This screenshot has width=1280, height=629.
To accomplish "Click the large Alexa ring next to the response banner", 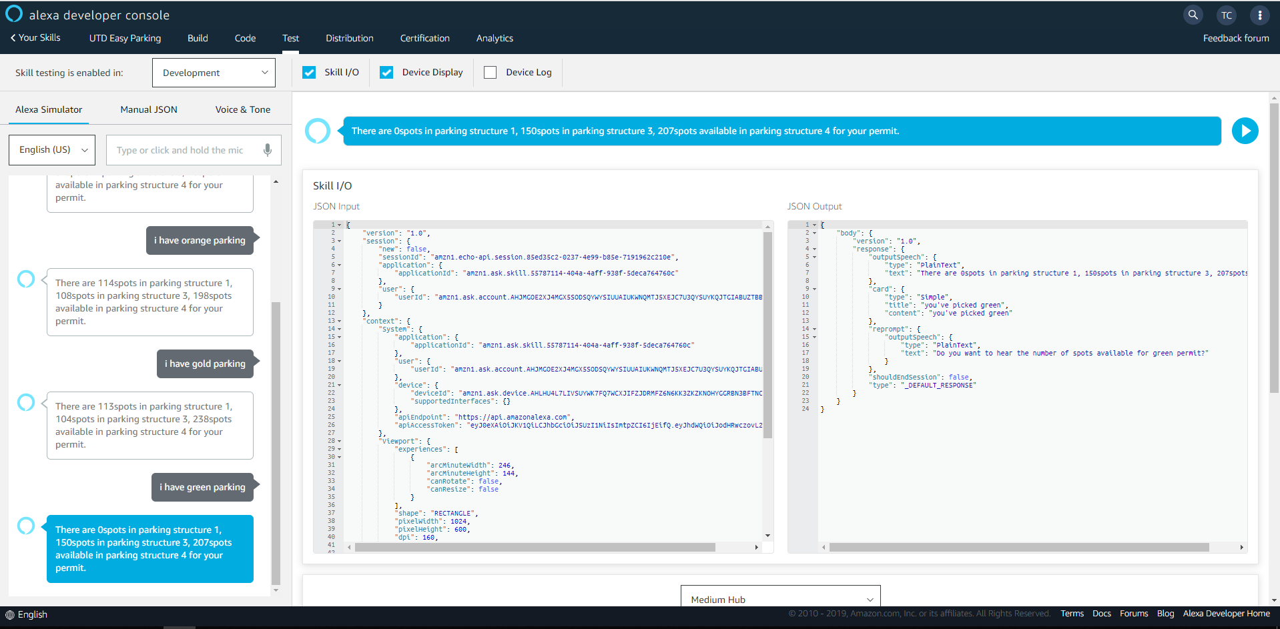I will (318, 131).
